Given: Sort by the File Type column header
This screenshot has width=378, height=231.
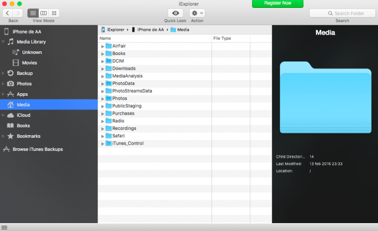Looking at the screenshot, I should pyautogui.click(x=231, y=38).
